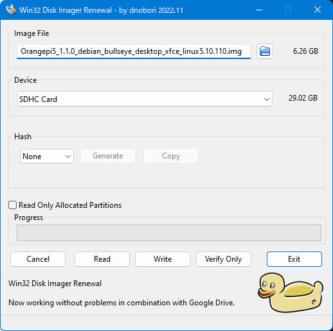Click the Win32 Disk Imager title bar icon

pos(11,10)
